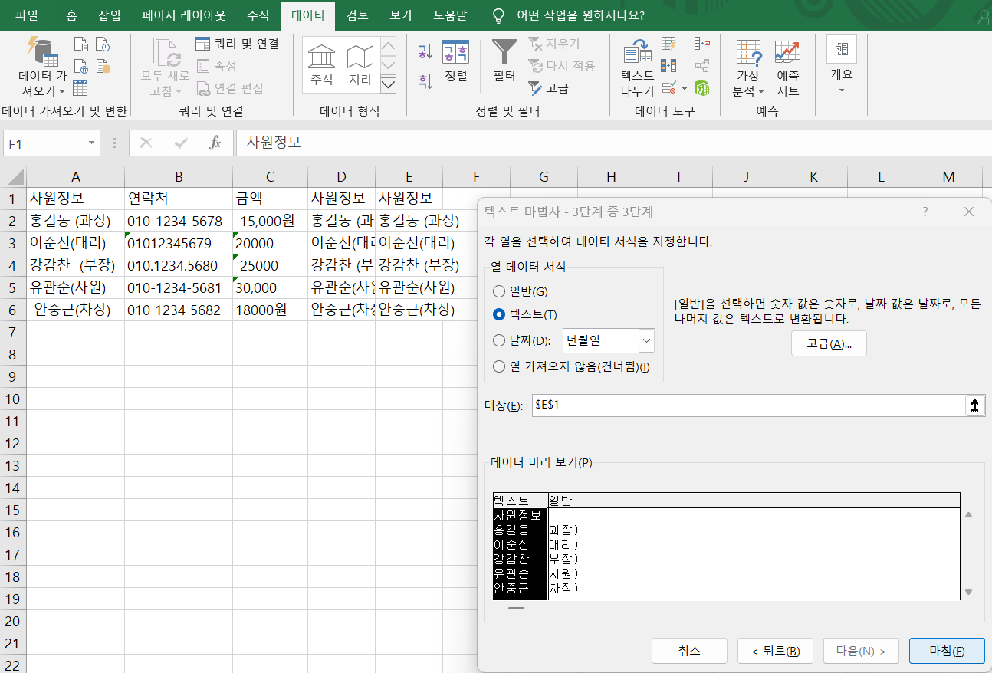The width and height of the screenshot is (992, 673).
Task: Open the 페이지 레이아웃 tab
Action: click(184, 15)
